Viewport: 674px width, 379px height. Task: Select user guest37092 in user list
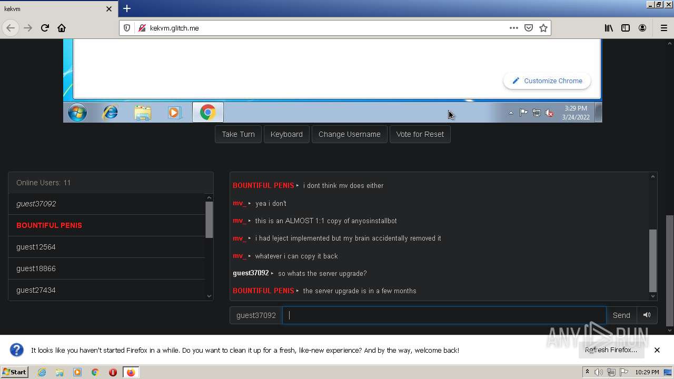tap(106, 204)
